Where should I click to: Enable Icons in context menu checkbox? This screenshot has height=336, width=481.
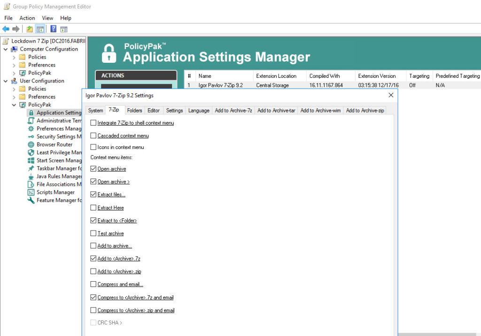[x=93, y=147]
